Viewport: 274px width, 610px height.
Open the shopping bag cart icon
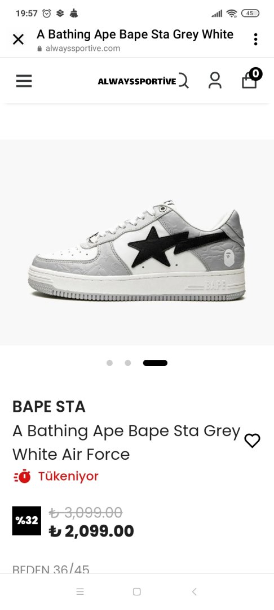[251, 79]
